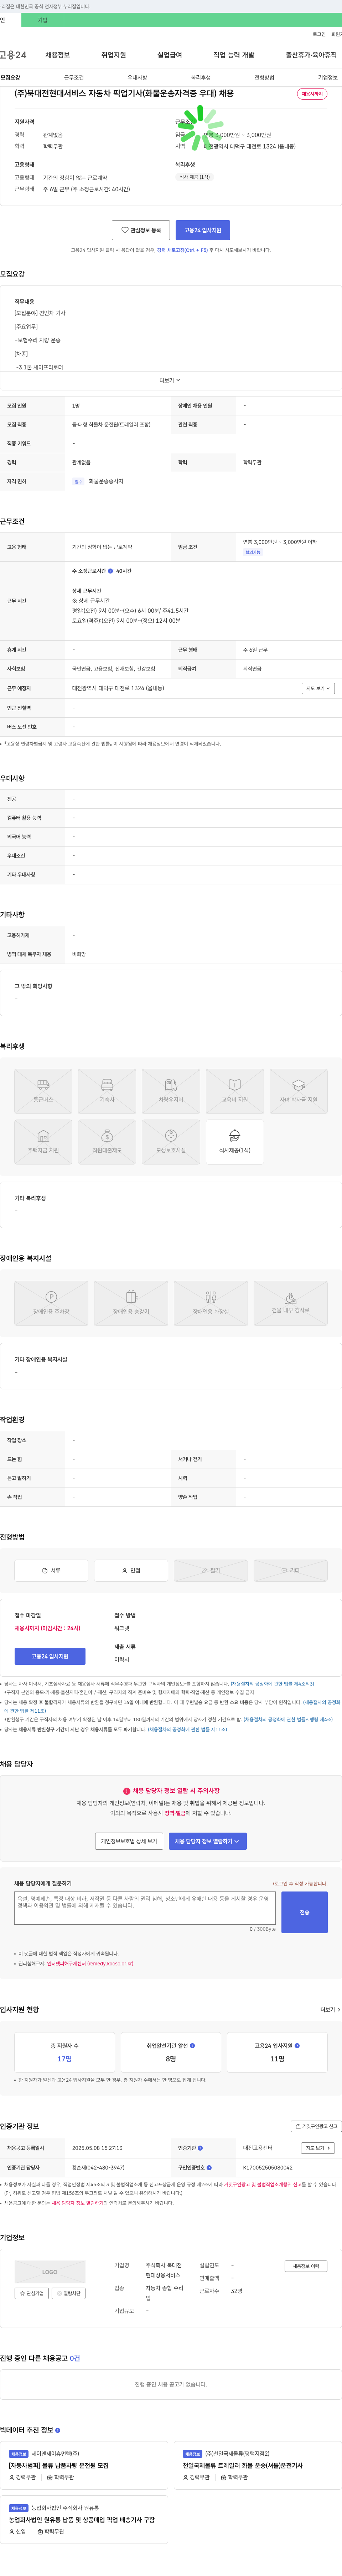This screenshot has height=2576, width=342.
Task: Switch to 전형방법 tab
Action: tap(264, 77)
